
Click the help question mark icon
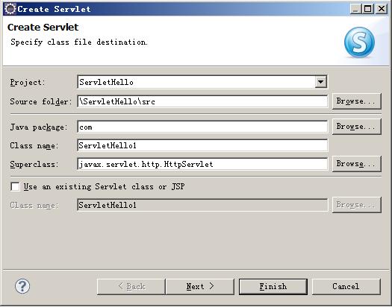pos(22,286)
